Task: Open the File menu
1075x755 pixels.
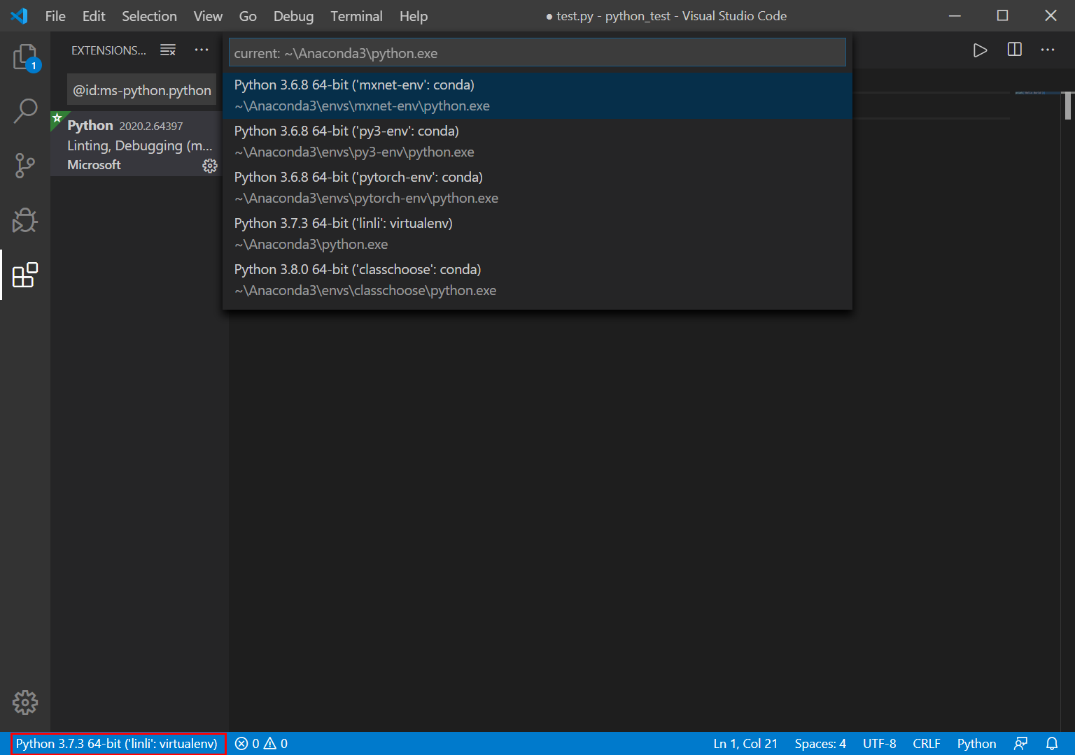Action: [x=55, y=16]
